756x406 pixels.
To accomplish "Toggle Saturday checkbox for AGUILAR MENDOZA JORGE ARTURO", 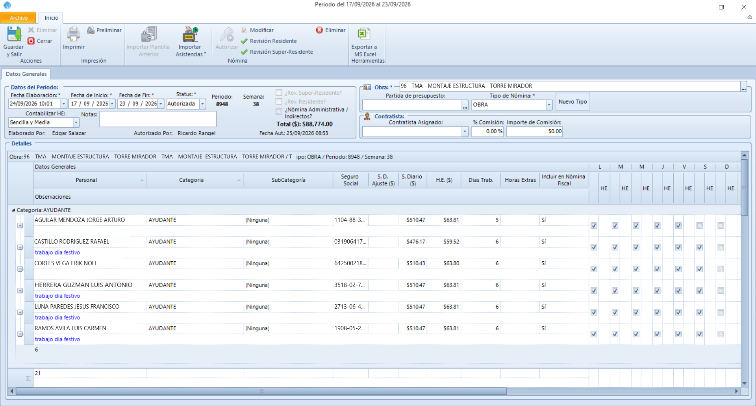I will (699, 226).
